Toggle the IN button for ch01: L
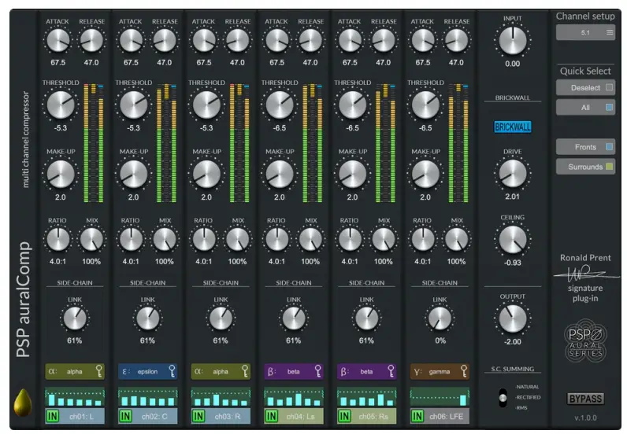This screenshot has width=627, height=434. click(53, 416)
